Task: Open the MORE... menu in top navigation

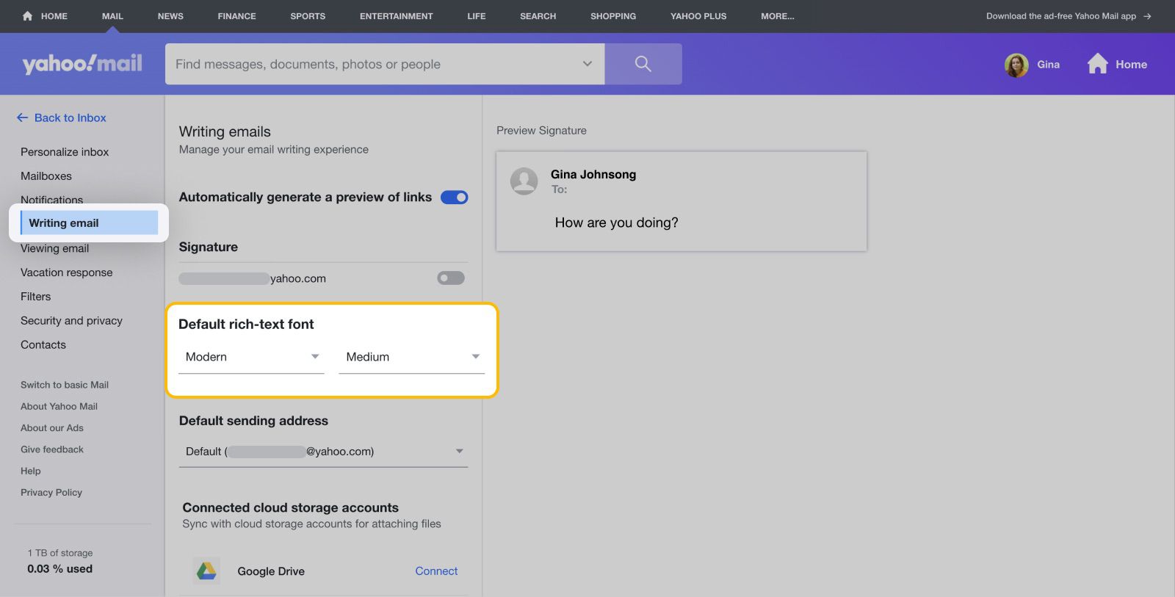Action: pyautogui.click(x=778, y=16)
